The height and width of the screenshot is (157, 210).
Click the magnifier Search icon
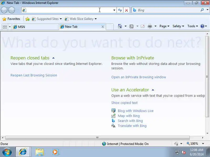click(202, 10)
